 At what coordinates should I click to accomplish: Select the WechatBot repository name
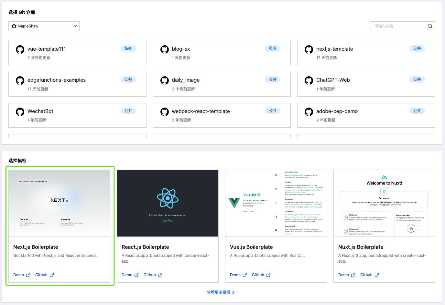coord(40,111)
